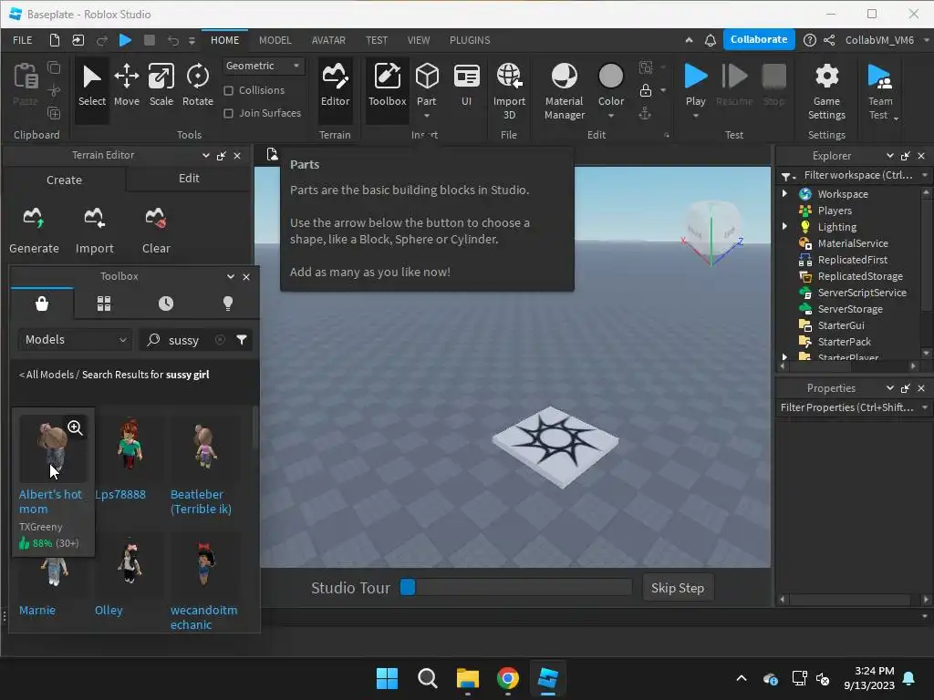This screenshot has width=934, height=700.
Task: Open the Material Manager
Action: (564, 90)
